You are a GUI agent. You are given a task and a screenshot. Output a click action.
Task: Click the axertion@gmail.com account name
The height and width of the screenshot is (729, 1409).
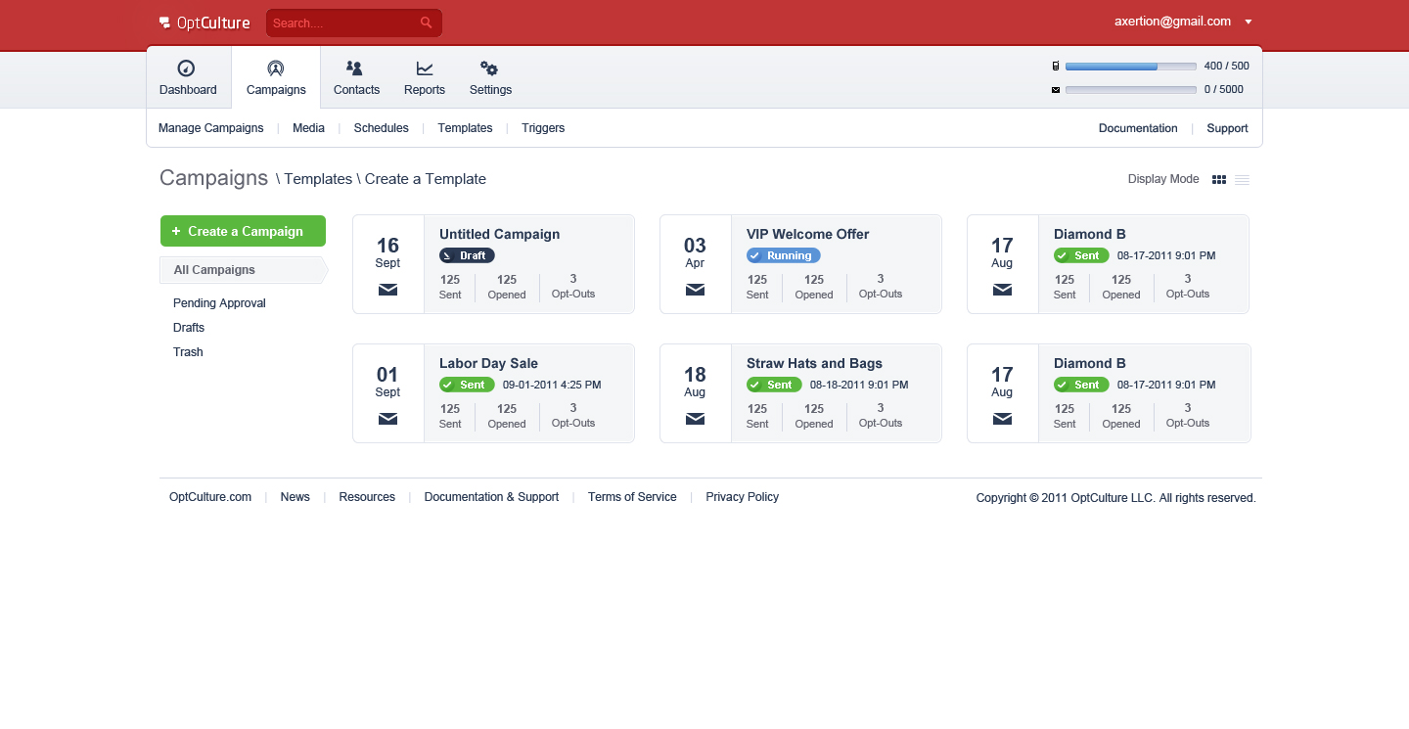(x=1172, y=22)
